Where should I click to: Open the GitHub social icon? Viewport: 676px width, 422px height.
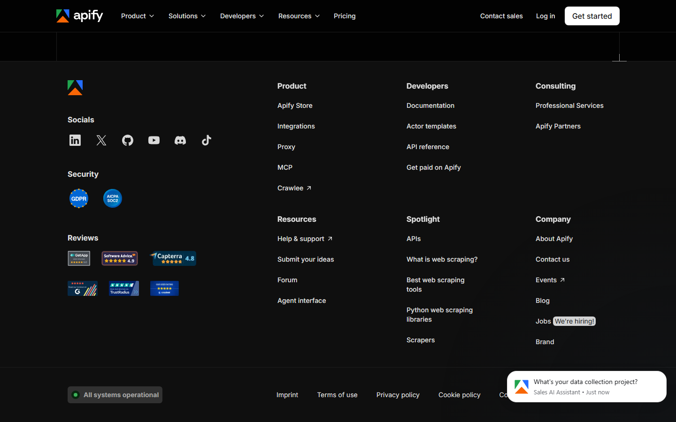click(128, 140)
